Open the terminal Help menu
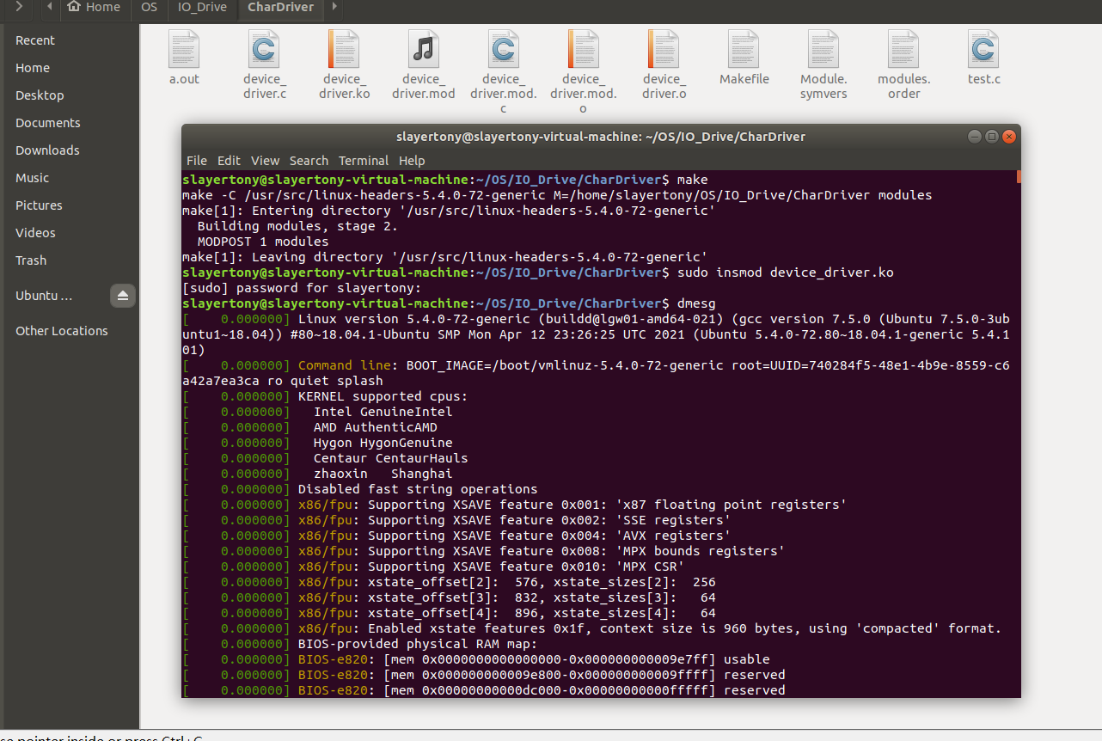This screenshot has width=1102, height=741. click(412, 161)
